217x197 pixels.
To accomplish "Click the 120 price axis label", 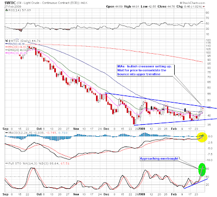I will point(208,40).
